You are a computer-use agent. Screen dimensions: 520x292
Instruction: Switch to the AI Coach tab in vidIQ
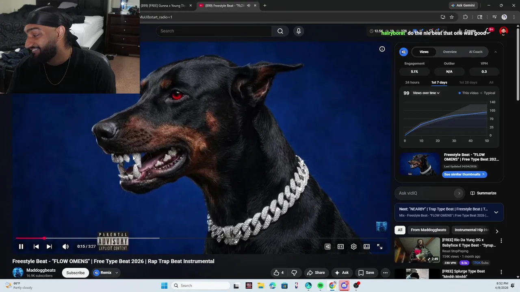(476, 52)
